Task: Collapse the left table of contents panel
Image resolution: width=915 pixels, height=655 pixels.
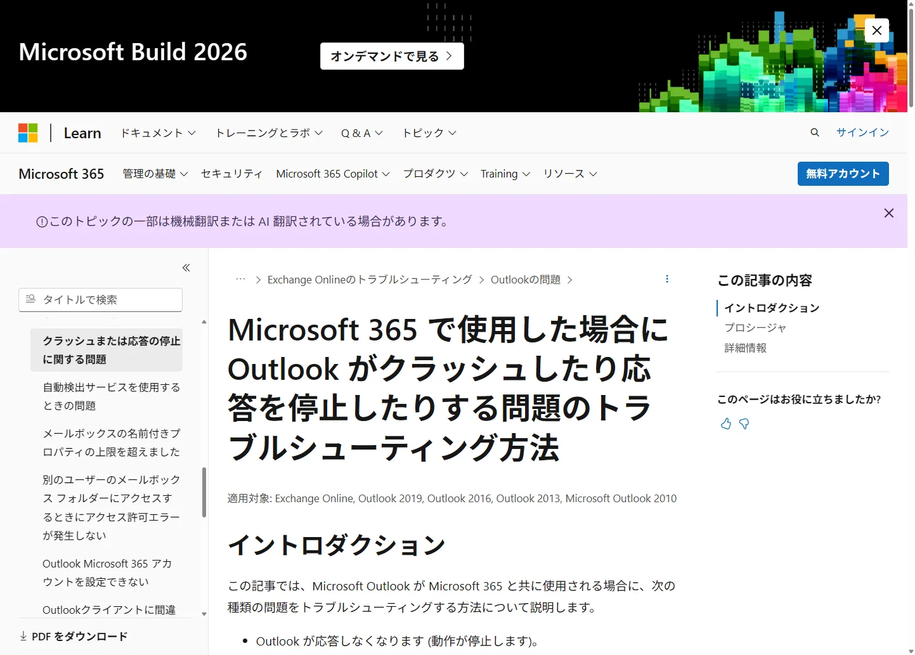Action: pos(186,268)
